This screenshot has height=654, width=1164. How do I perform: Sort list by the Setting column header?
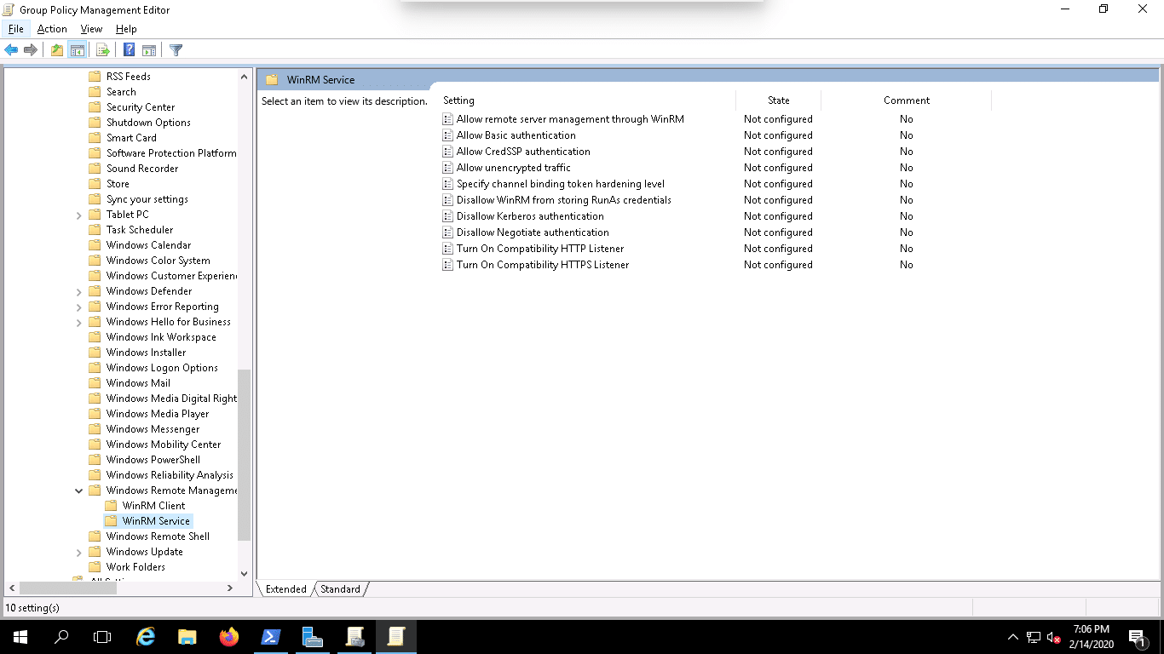[586, 100]
